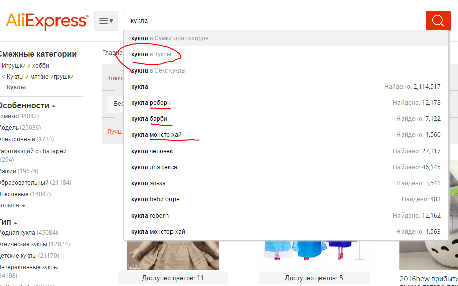
Task: Click Доступно цветов: 11 label
Action: [173, 278]
